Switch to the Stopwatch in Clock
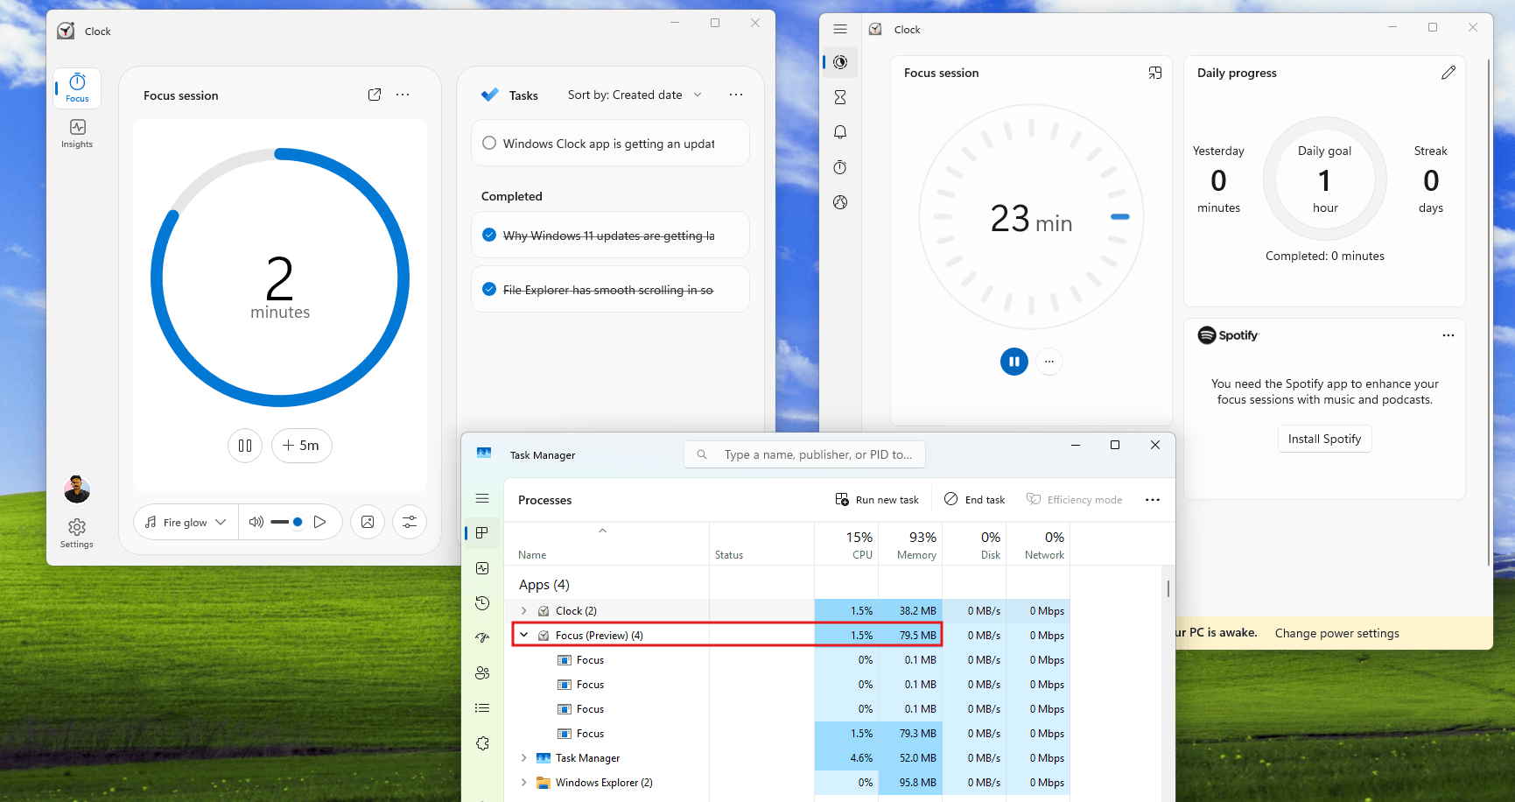1515x802 pixels. point(839,166)
